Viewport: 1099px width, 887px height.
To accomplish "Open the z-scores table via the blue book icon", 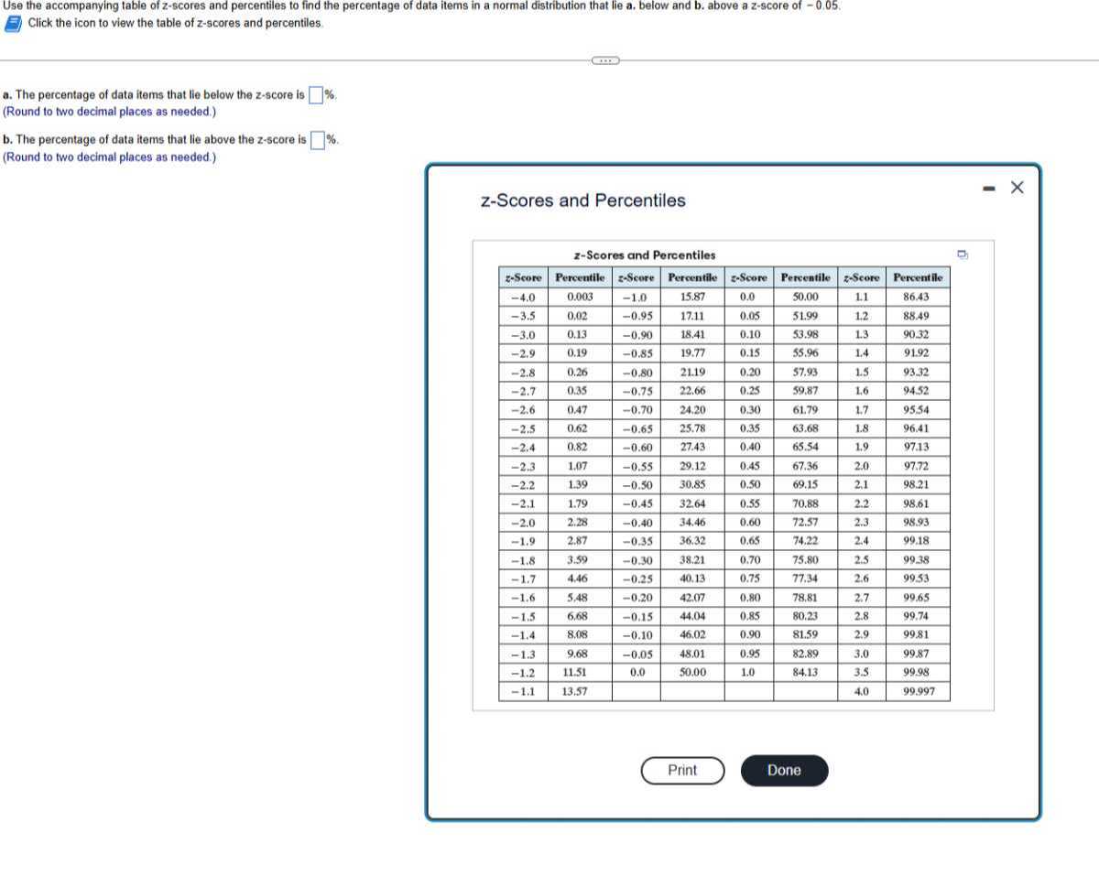I will pos(12,25).
